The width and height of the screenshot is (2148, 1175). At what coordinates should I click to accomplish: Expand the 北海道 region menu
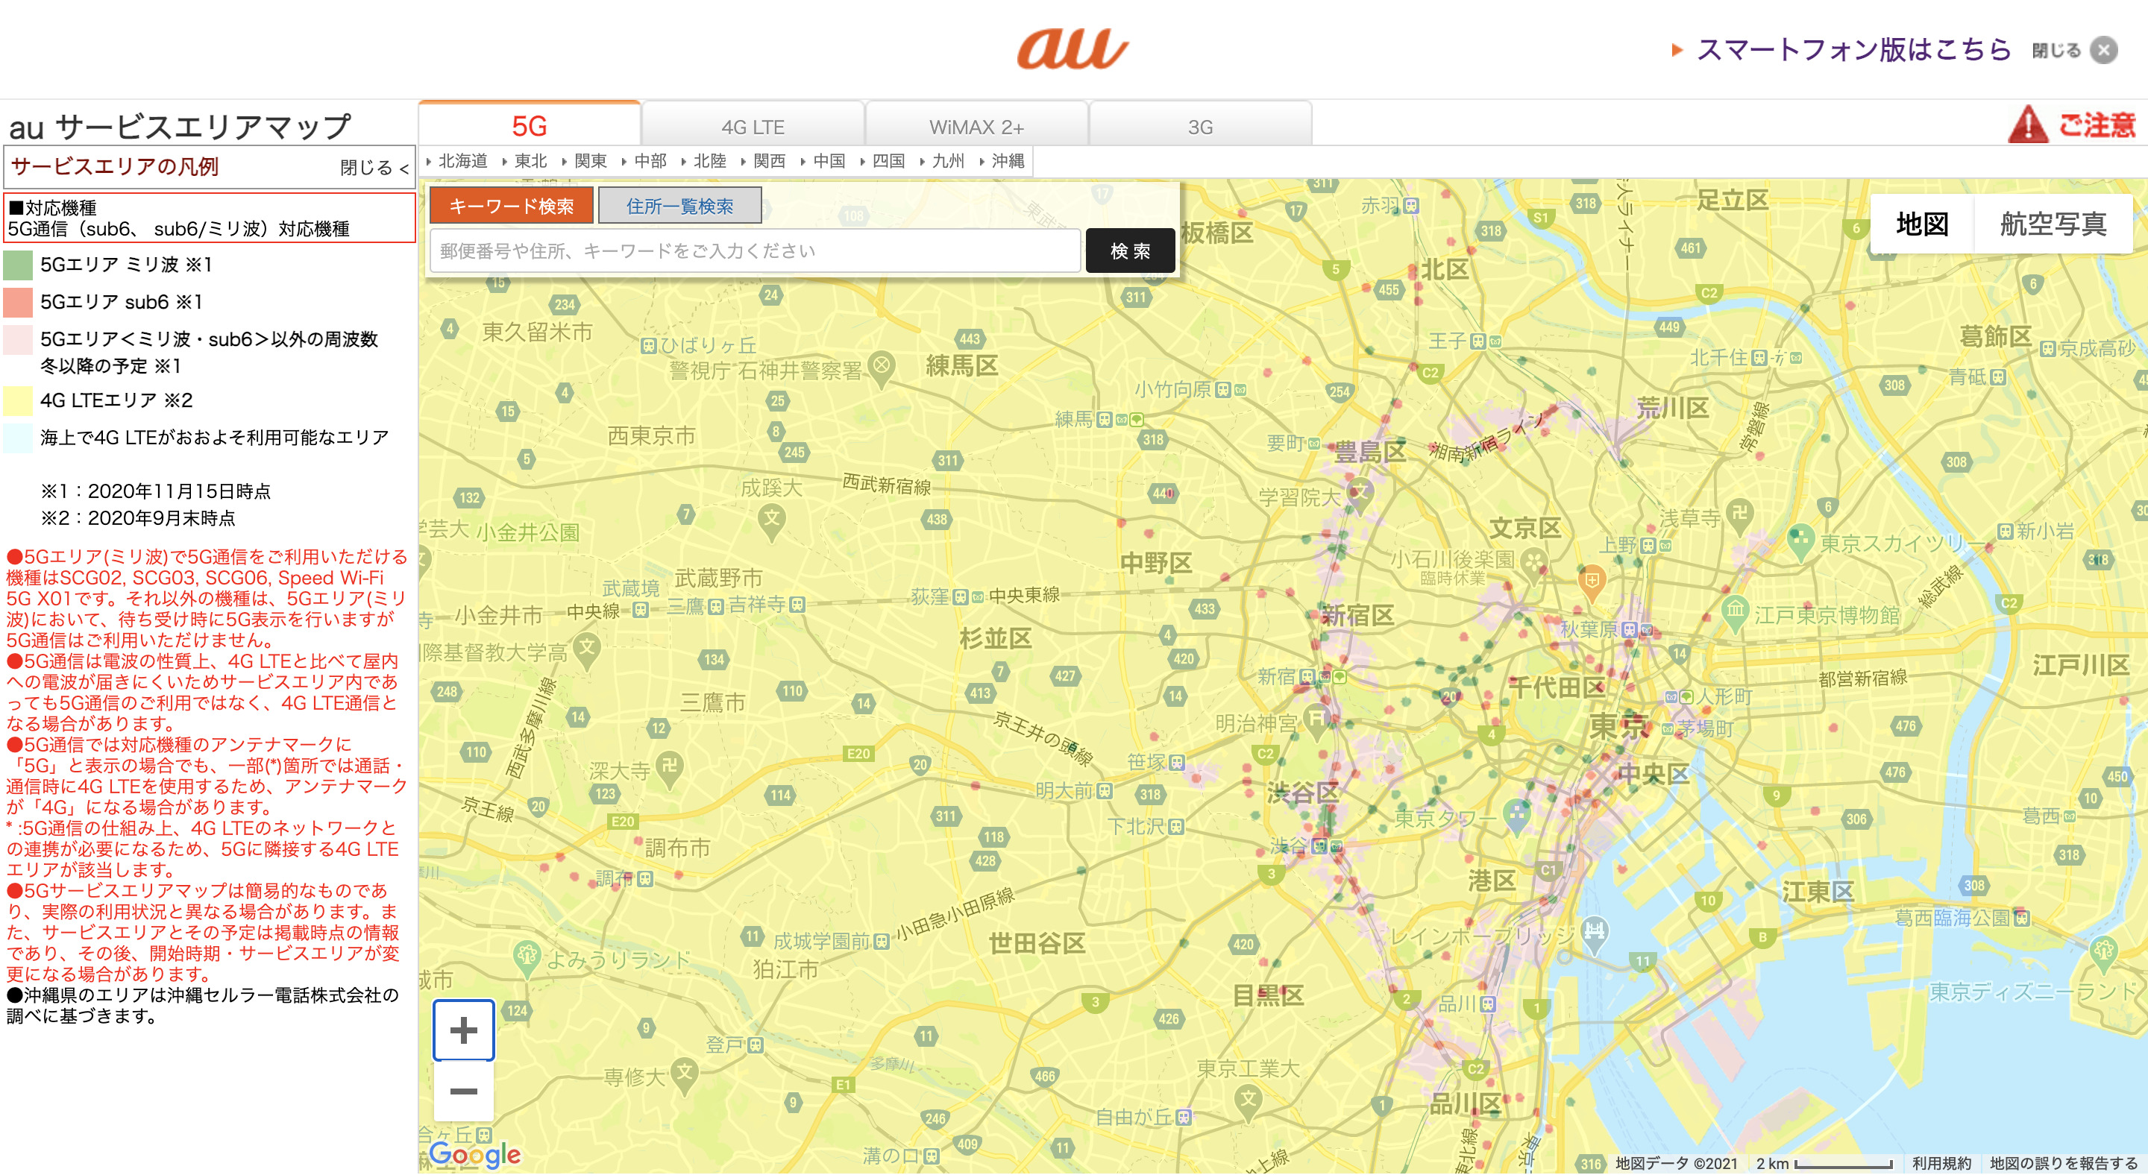[462, 161]
